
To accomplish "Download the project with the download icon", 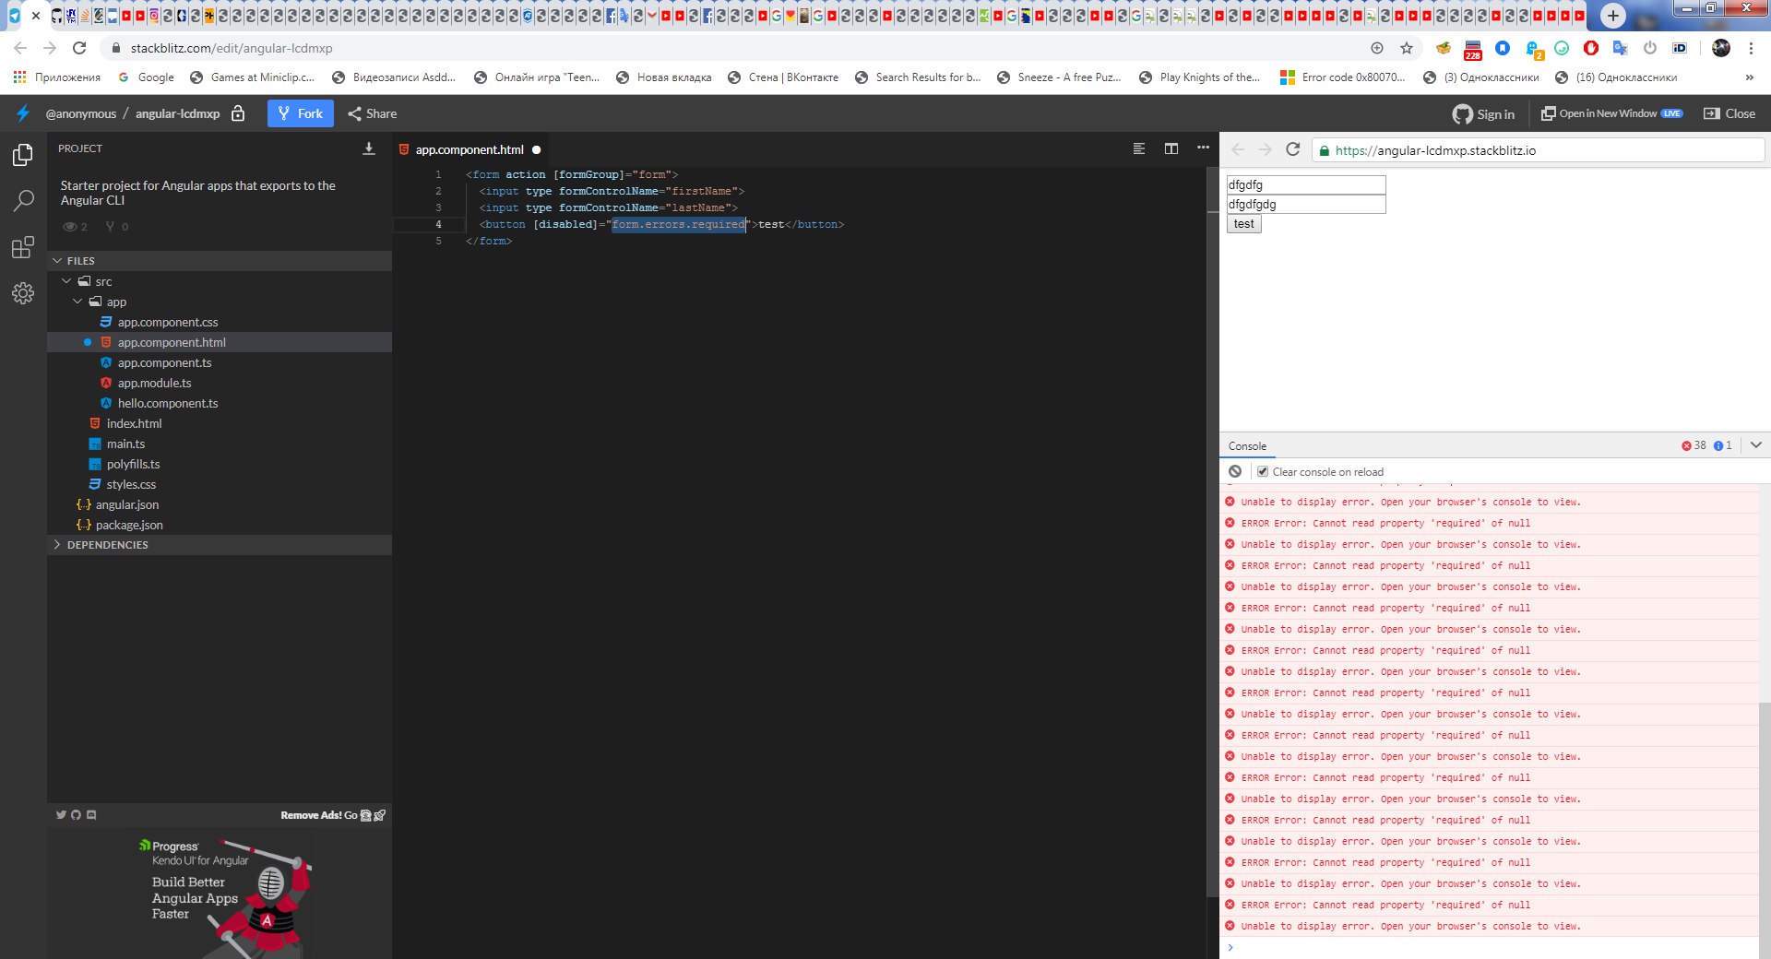I will 369,148.
